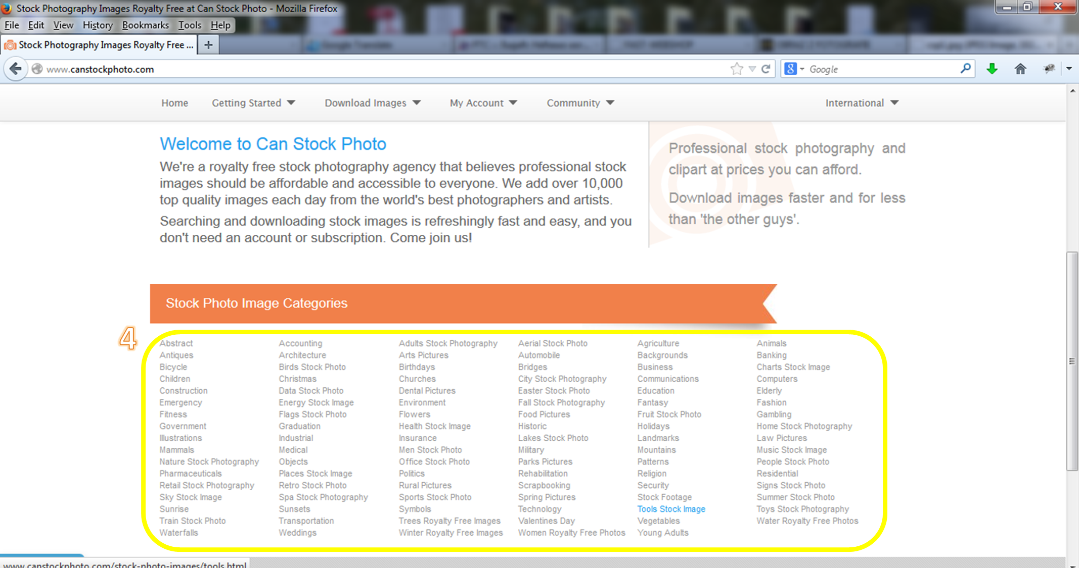This screenshot has height=568, width=1079.
Task: Open the Toys Stock Photography link
Action: pos(802,509)
